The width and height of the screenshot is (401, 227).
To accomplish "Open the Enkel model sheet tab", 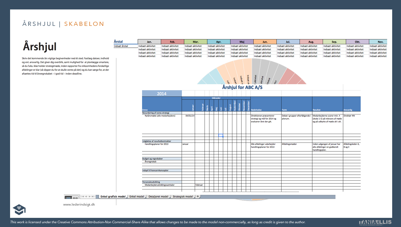I will click(137, 196).
